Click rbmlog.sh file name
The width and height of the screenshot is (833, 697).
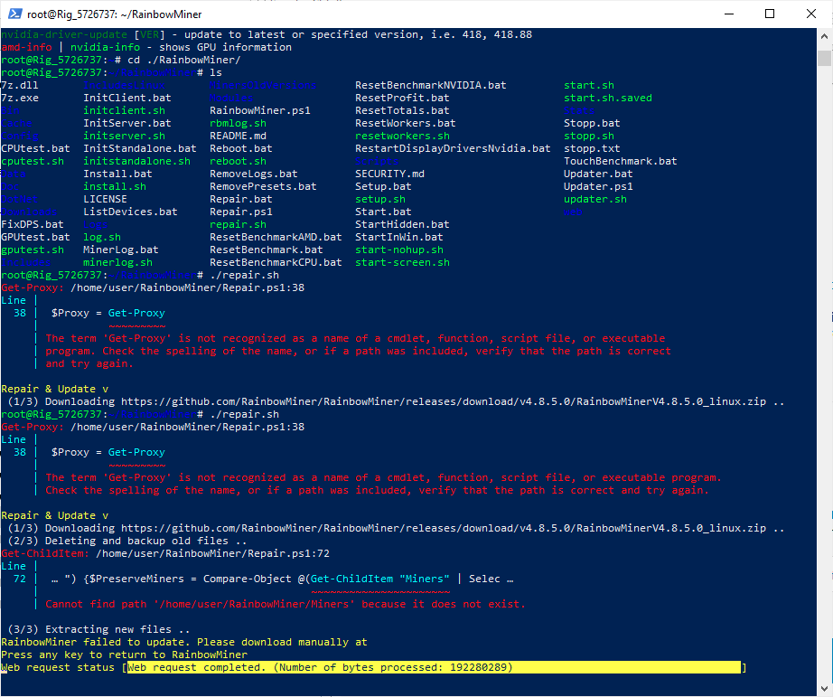coord(238,123)
